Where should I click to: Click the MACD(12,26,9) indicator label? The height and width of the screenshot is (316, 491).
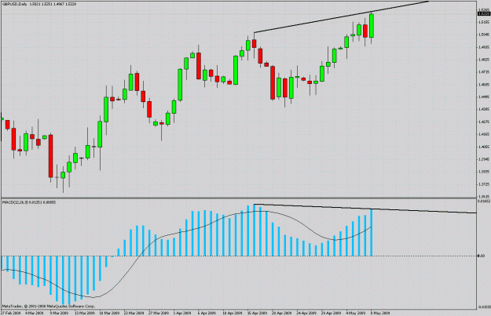click(x=15, y=202)
